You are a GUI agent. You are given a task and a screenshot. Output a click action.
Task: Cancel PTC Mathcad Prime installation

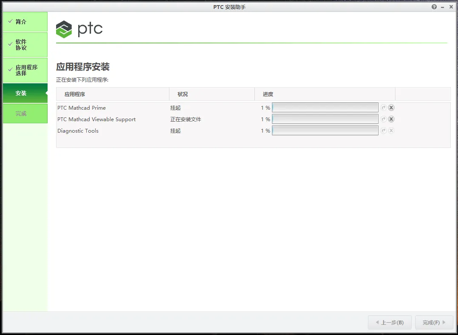391,108
